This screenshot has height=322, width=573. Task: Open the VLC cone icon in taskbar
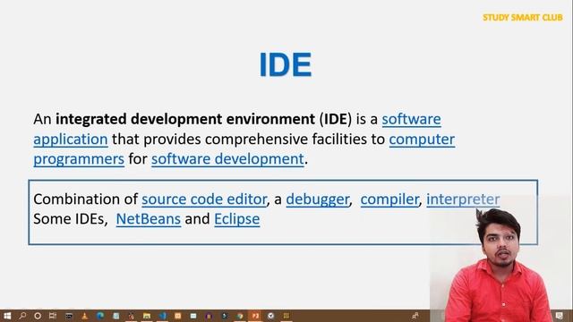click(x=84, y=316)
